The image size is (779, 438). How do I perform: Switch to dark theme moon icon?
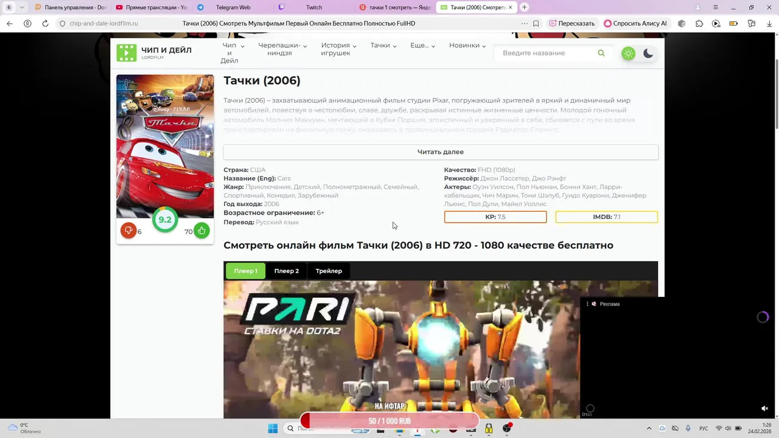(x=648, y=54)
